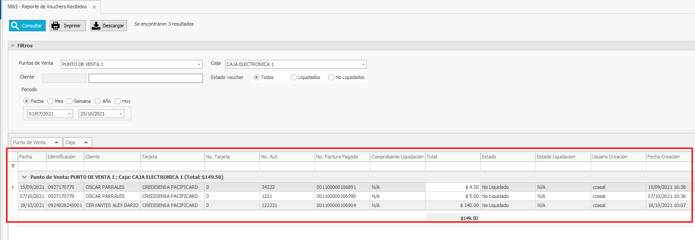The width and height of the screenshot is (695, 240).
Task: Click the filter funnel icon in grid
Action: coord(13,166)
